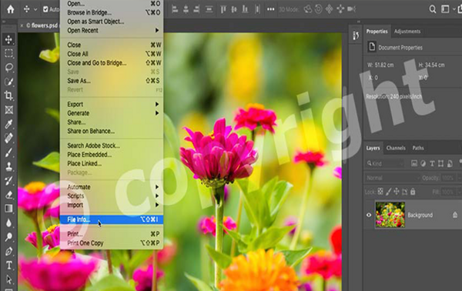
Task: Expand the Open Recent submenu
Action: point(112,30)
